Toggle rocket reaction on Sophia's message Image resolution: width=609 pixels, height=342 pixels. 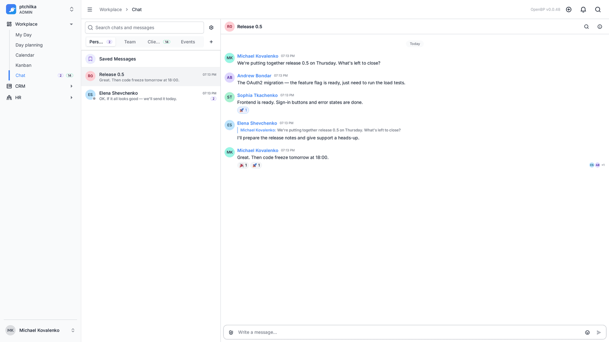pyautogui.click(x=243, y=110)
